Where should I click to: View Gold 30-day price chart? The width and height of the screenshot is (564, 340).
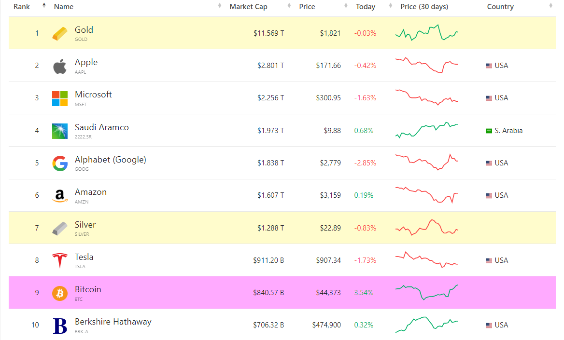[x=426, y=32]
